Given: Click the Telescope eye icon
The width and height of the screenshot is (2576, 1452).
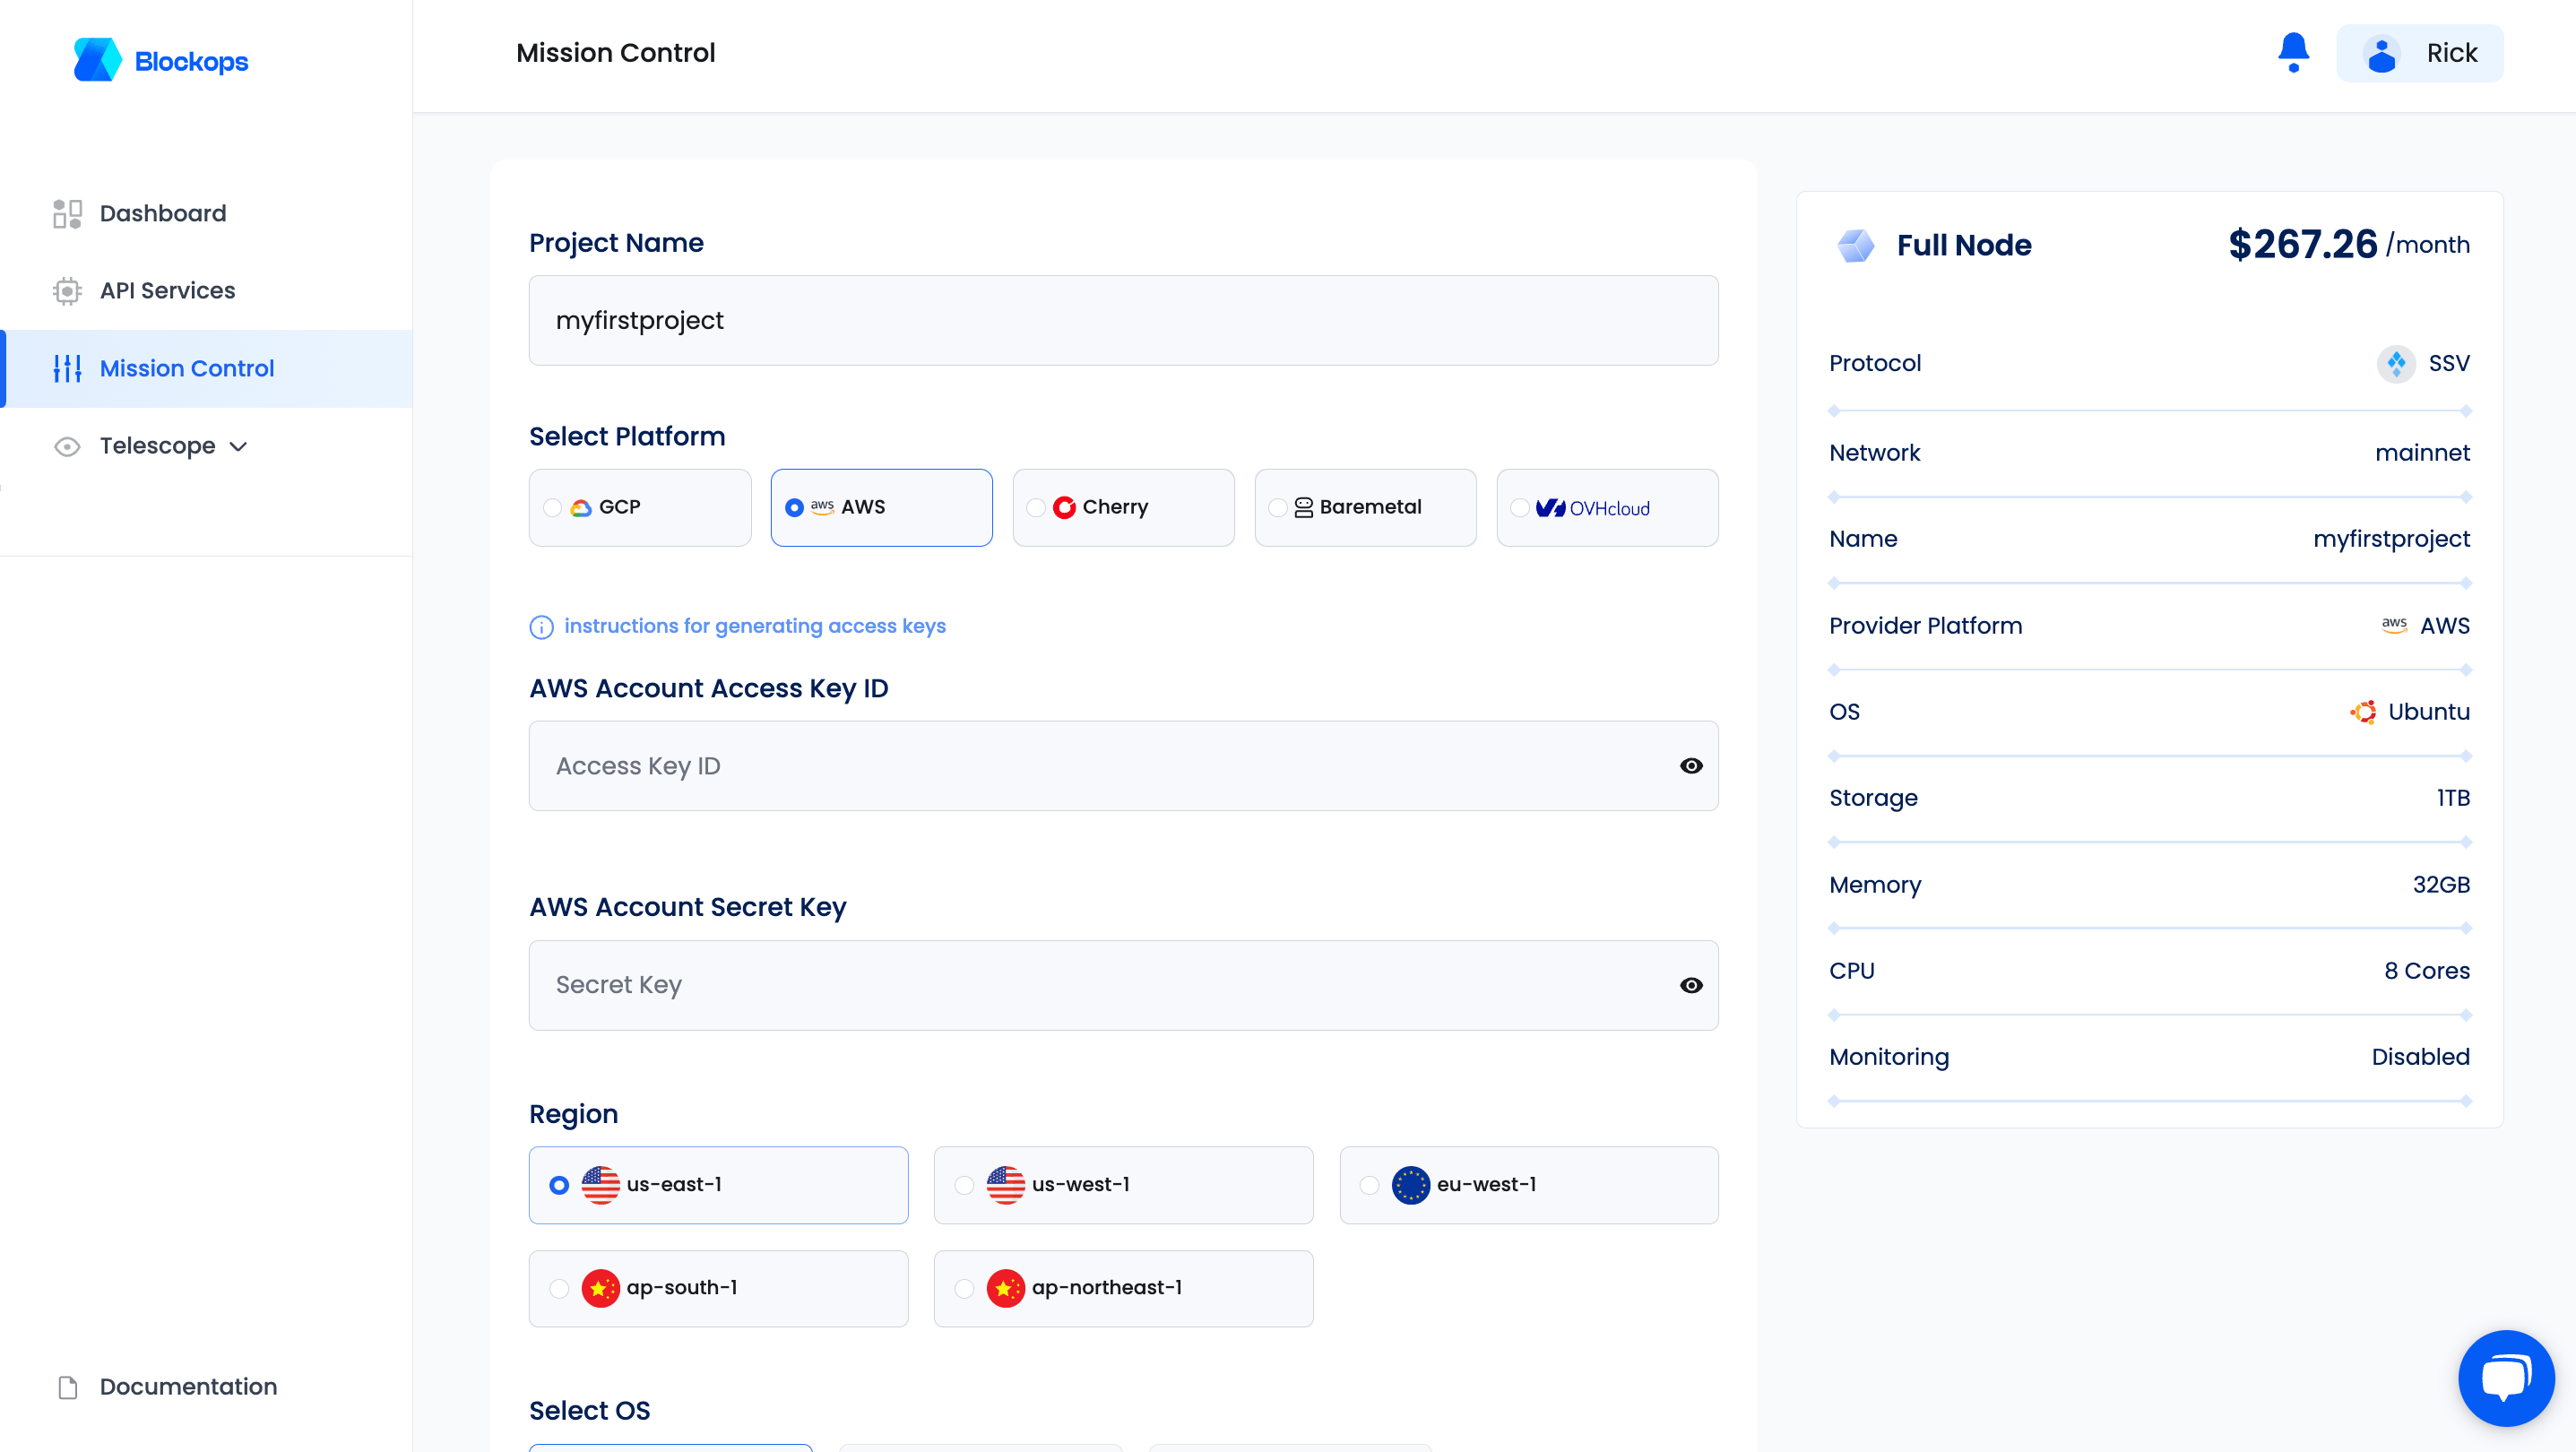Looking at the screenshot, I should pyautogui.click(x=67, y=446).
